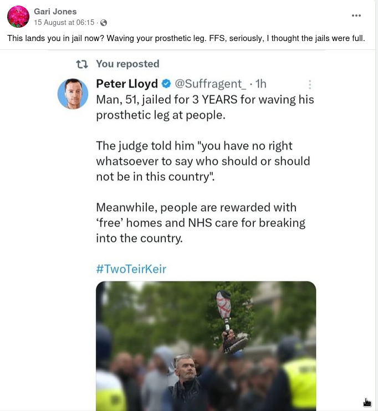Image resolution: width=378 pixels, height=411 pixels.
Task: Click the globe public audience icon
Action: pos(104,23)
